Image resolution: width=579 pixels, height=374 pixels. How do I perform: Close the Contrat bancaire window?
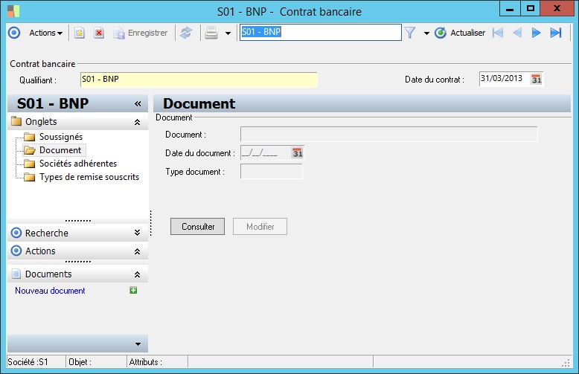coord(557,8)
